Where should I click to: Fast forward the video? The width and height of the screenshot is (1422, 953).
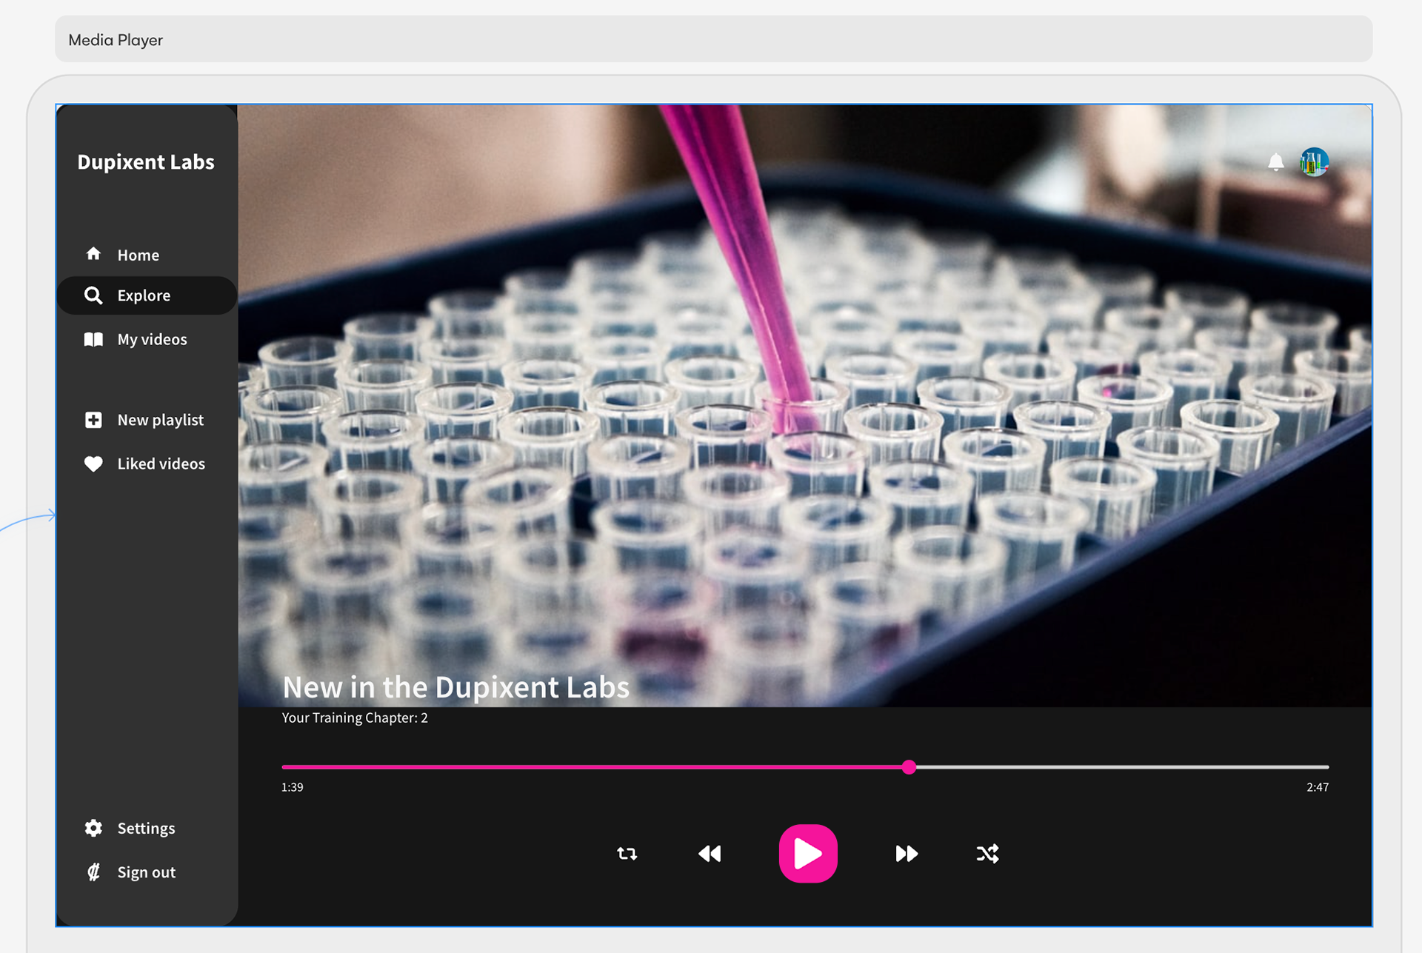coord(907,854)
